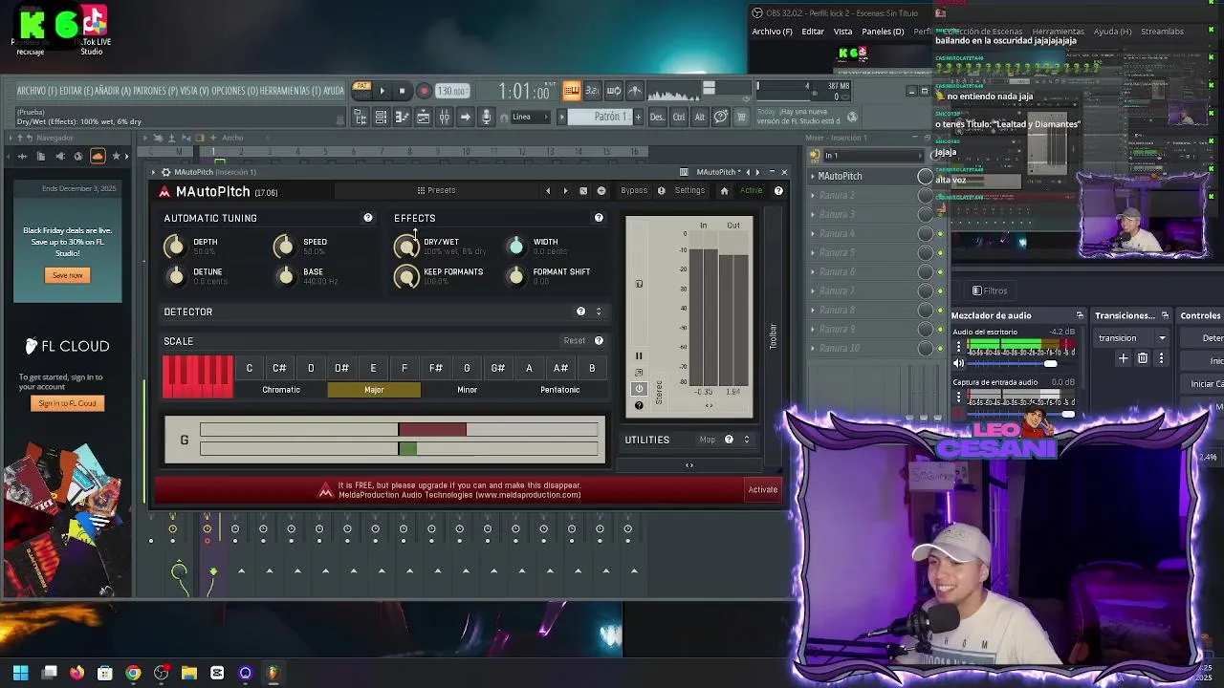Toggle note B in scale
The image size is (1224, 688).
(x=592, y=368)
